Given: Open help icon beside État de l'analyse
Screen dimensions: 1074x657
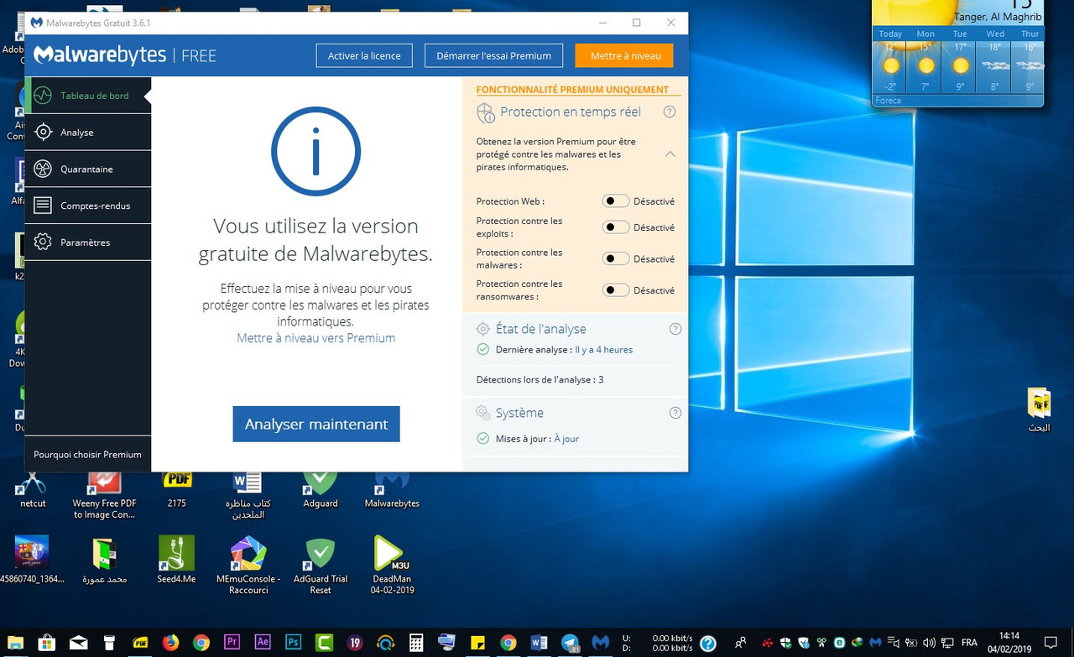Looking at the screenshot, I should point(675,329).
